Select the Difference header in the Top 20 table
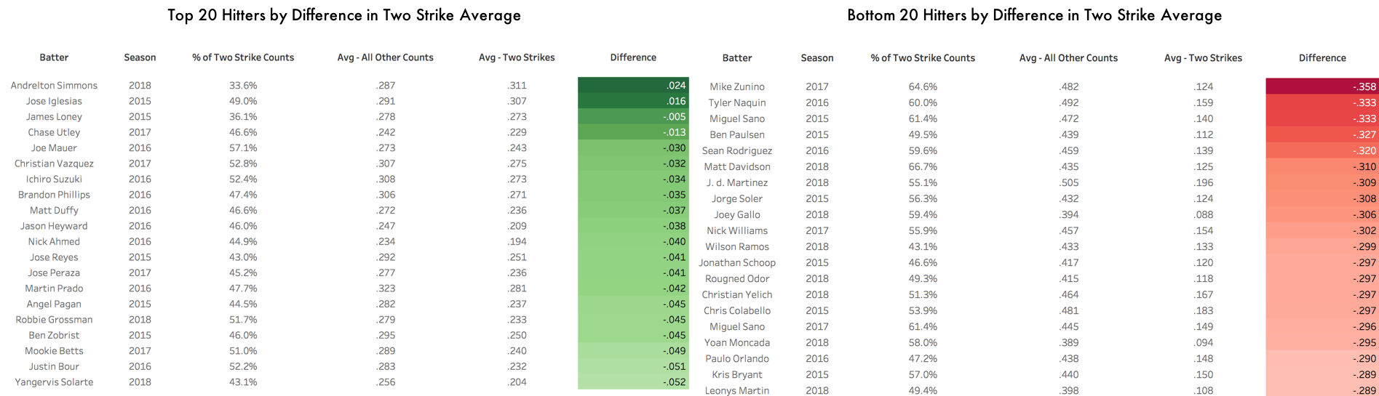The height and width of the screenshot is (396, 1379). (x=633, y=57)
